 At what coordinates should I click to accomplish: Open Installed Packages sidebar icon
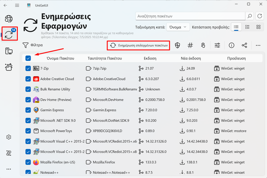9,51
